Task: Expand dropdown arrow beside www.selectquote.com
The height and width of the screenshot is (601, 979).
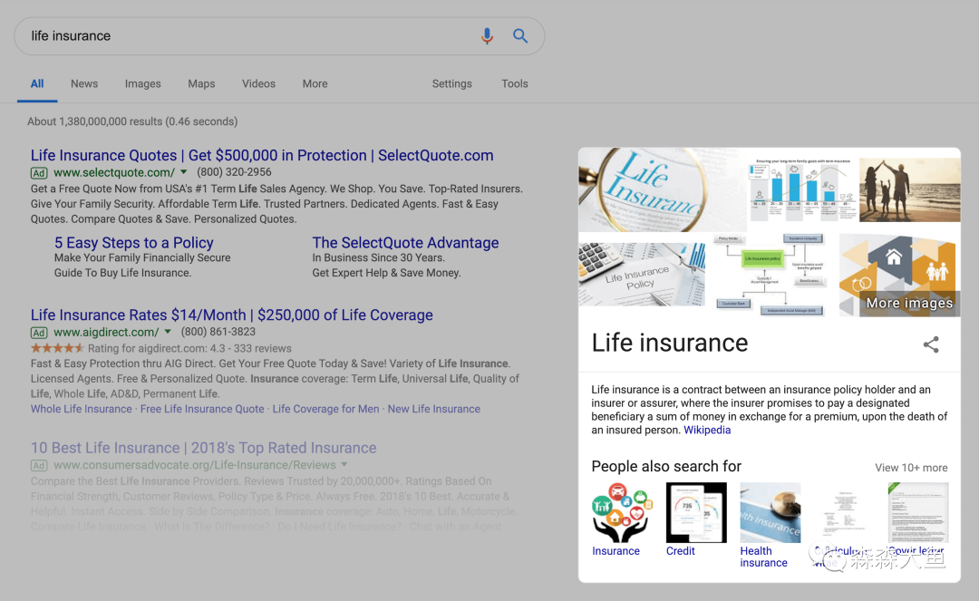Action: (184, 172)
